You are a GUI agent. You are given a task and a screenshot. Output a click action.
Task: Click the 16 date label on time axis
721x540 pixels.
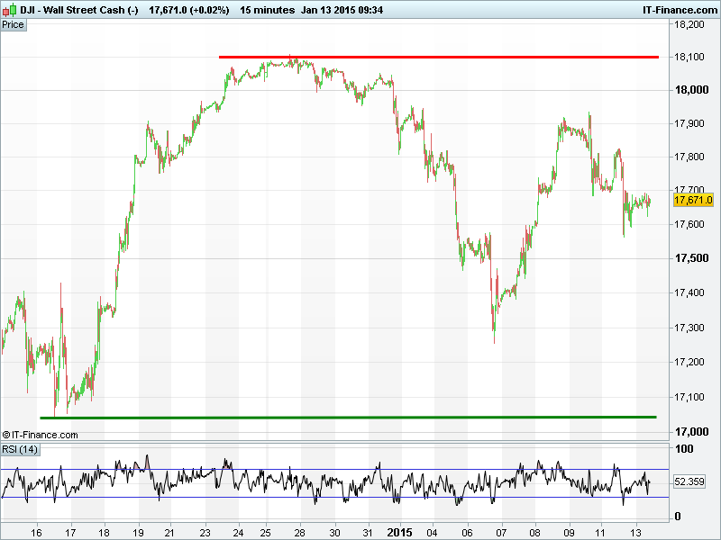(37, 531)
